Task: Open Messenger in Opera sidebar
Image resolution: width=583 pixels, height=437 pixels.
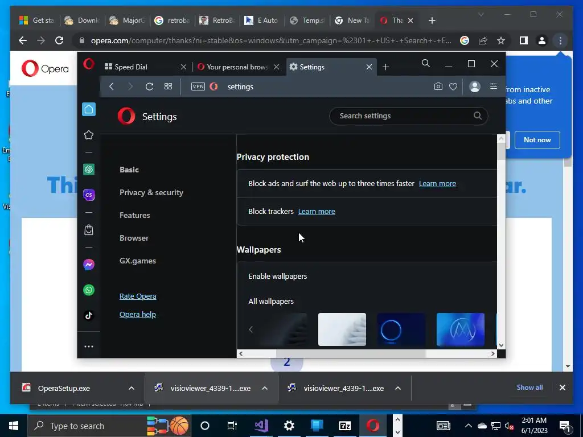Action: (x=89, y=265)
